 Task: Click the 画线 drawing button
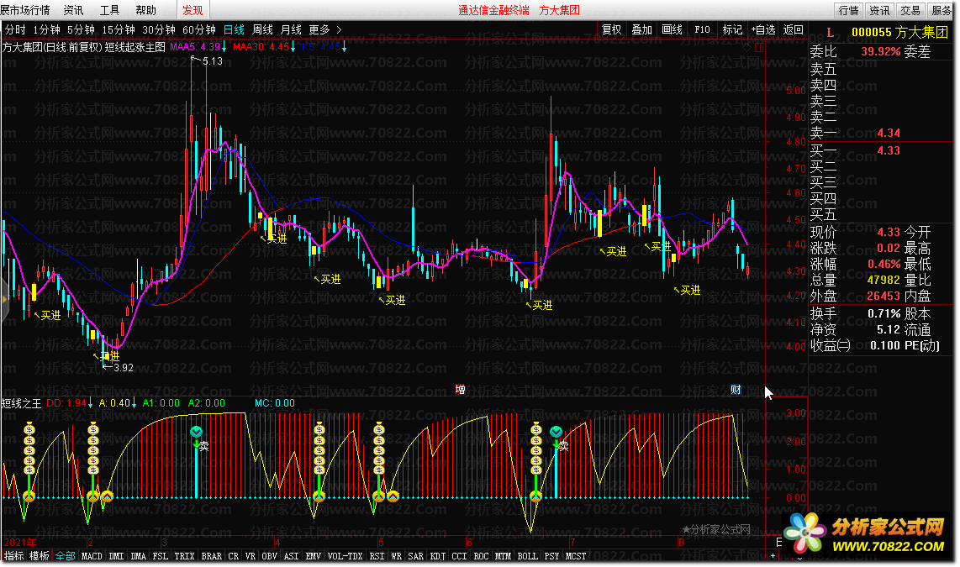coord(672,29)
